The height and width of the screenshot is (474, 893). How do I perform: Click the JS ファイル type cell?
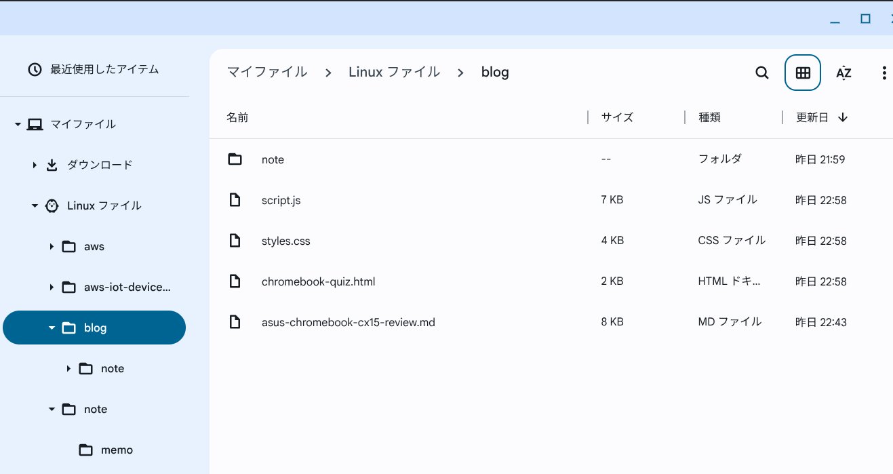pyautogui.click(x=728, y=200)
